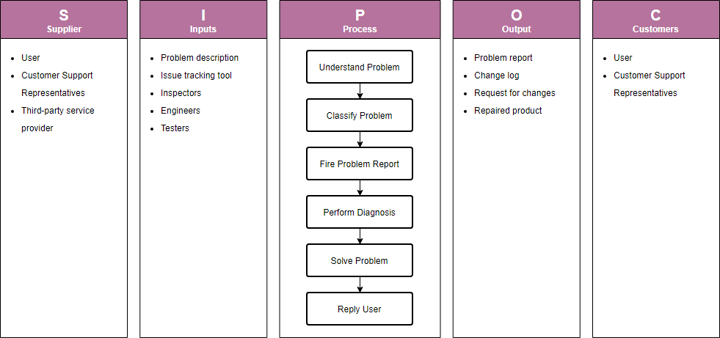Click the Testers list item
Image resolution: width=720 pixels, height=338 pixels.
click(x=175, y=128)
